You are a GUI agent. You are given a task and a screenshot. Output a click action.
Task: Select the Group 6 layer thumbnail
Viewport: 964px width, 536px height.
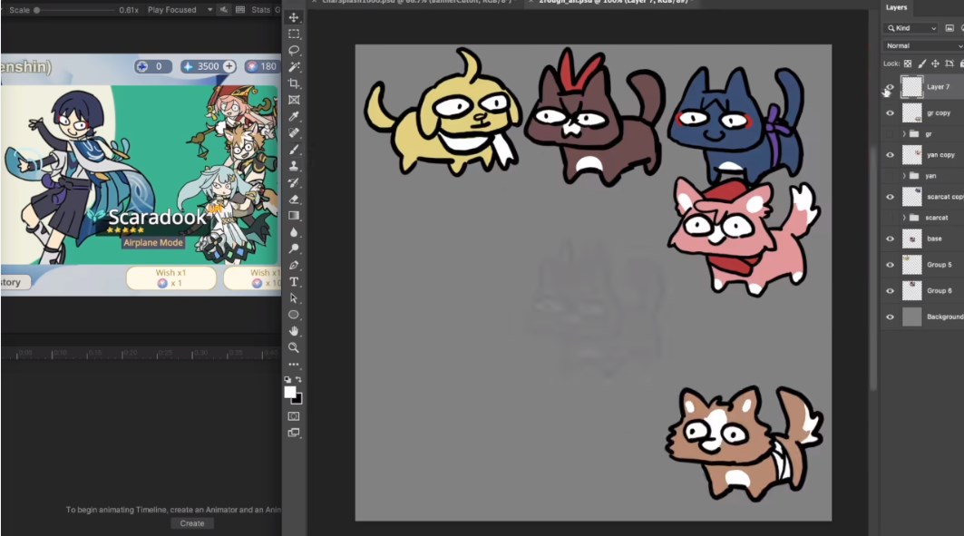[911, 291]
